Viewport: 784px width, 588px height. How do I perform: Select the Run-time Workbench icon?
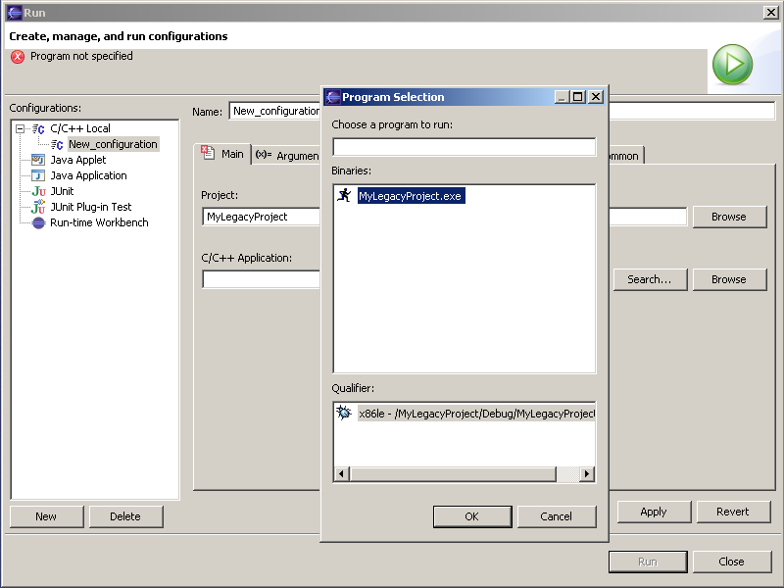coord(38,222)
